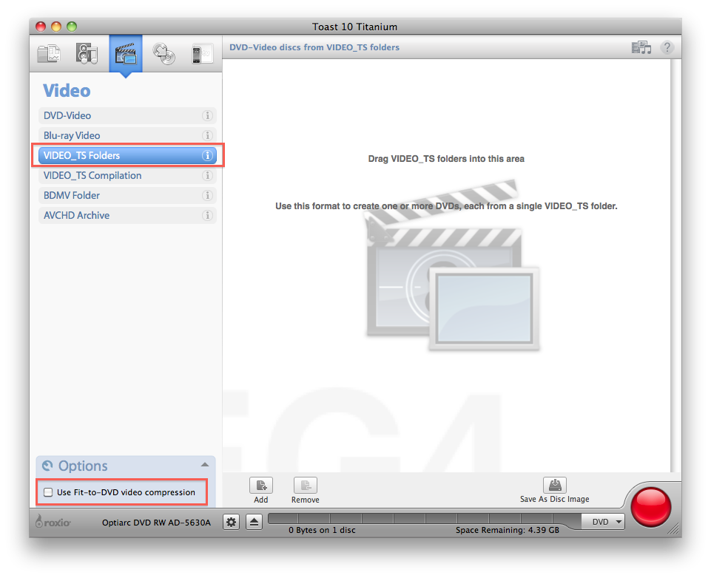The image size is (711, 578).
Task: Open the DVD disc type dropdown
Action: pos(603,522)
